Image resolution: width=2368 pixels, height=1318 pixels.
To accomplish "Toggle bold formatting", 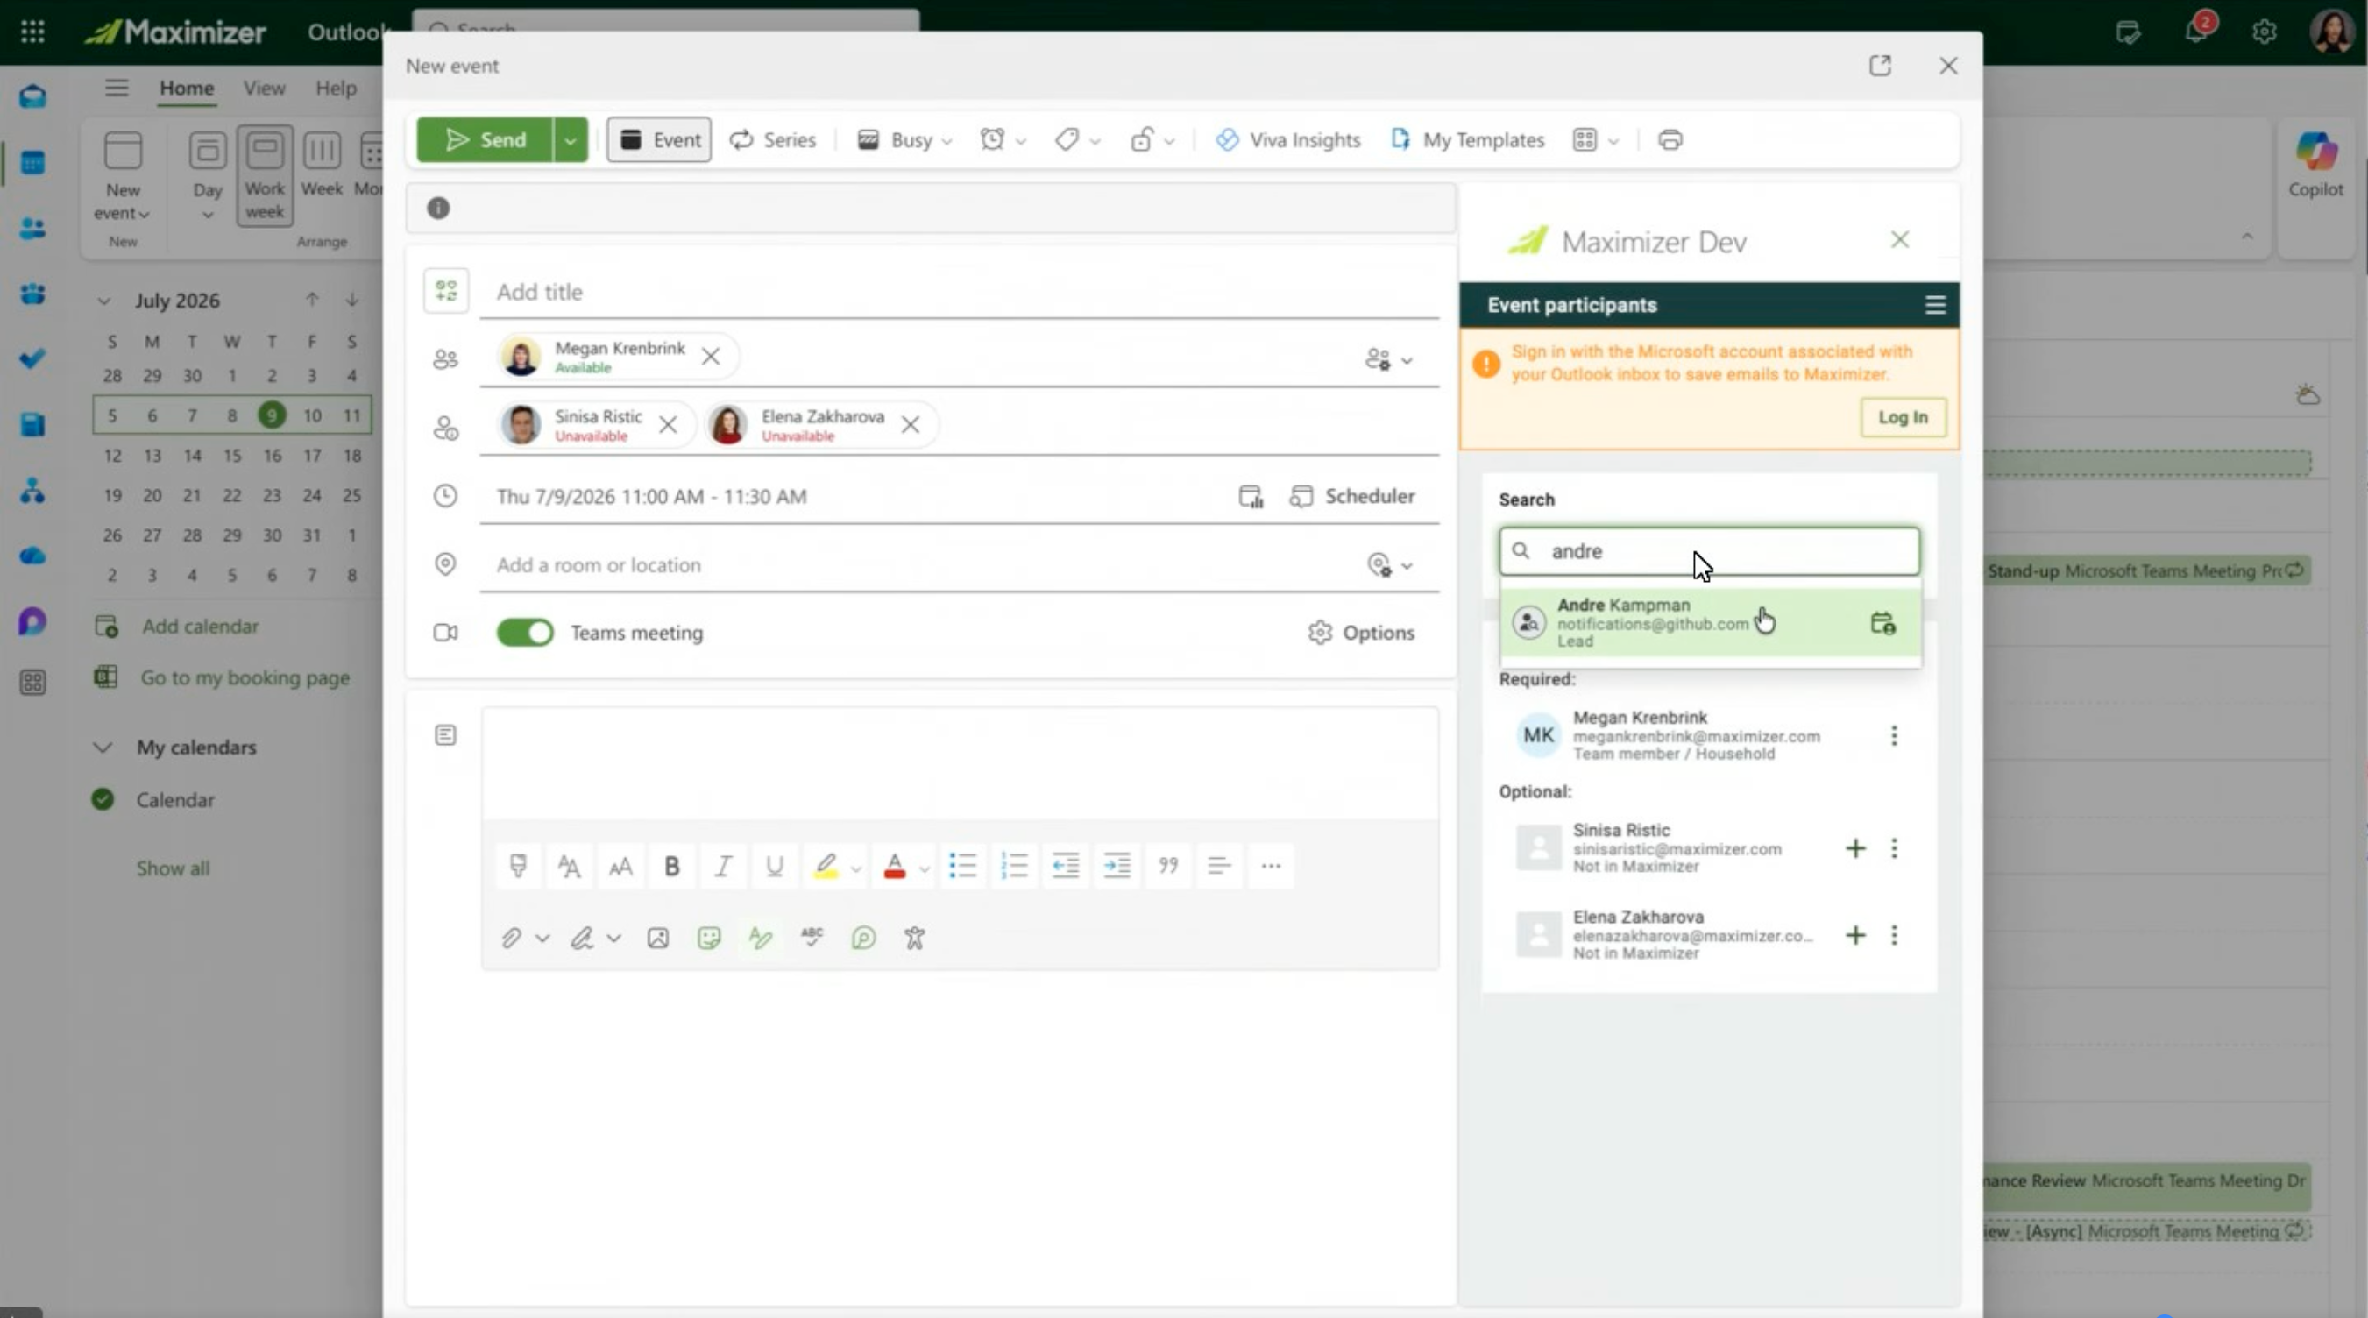I will pyautogui.click(x=672, y=866).
